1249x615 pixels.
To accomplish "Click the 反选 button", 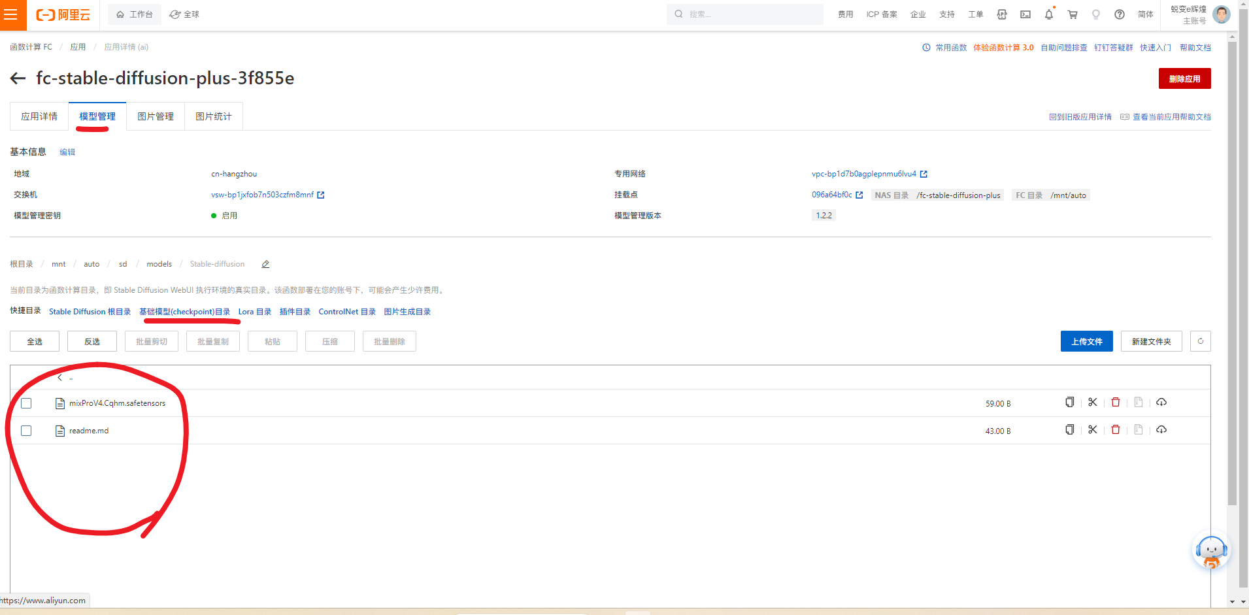I will click(92, 341).
